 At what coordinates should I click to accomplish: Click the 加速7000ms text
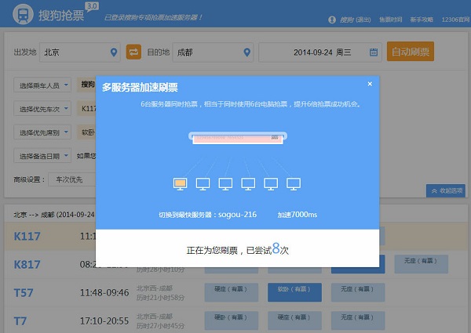298,215
